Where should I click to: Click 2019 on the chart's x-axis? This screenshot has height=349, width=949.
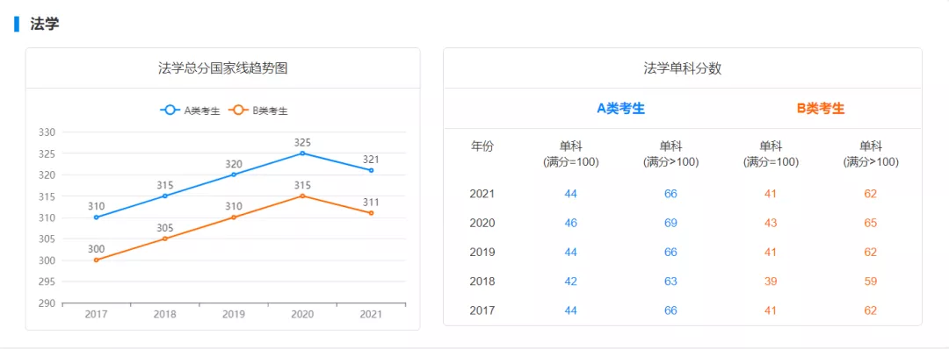(234, 314)
